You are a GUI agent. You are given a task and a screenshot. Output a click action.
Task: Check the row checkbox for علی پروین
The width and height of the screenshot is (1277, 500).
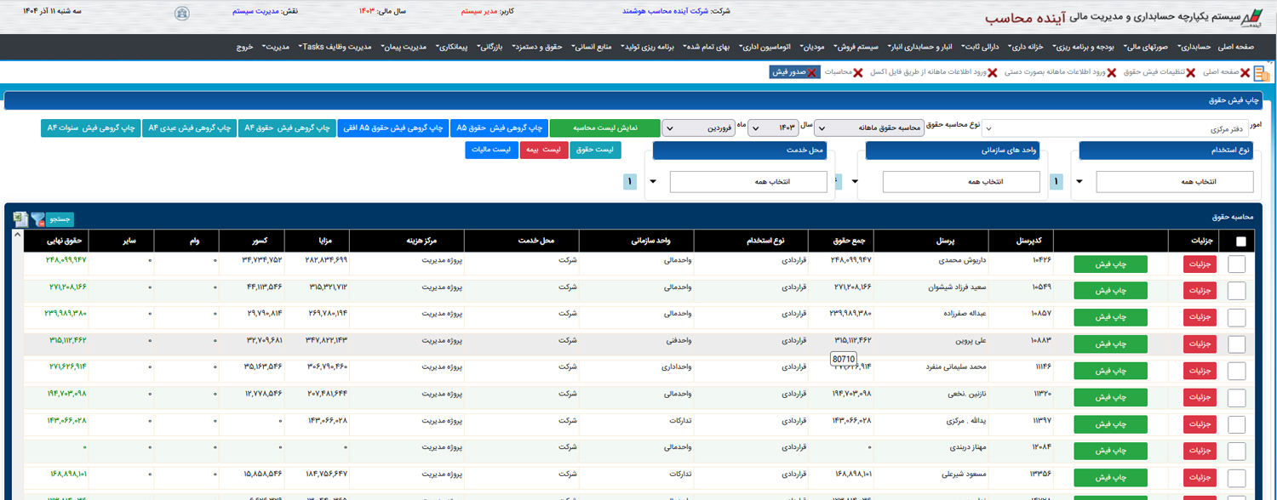click(1236, 344)
